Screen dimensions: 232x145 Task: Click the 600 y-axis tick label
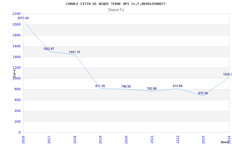(x=18, y=100)
